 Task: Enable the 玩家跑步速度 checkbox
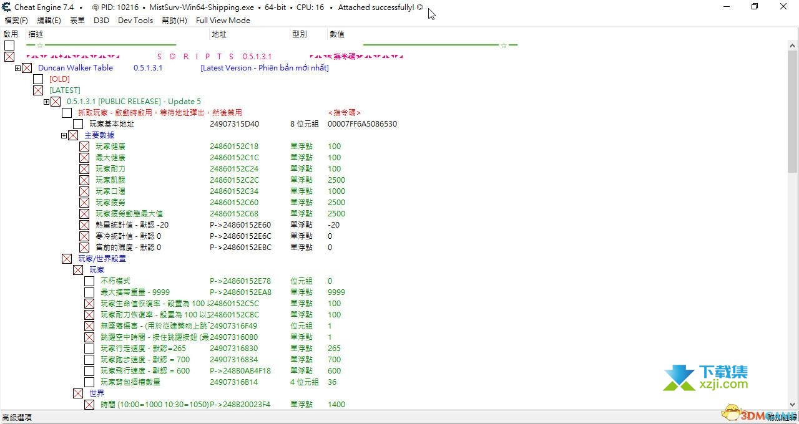[89, 360]
